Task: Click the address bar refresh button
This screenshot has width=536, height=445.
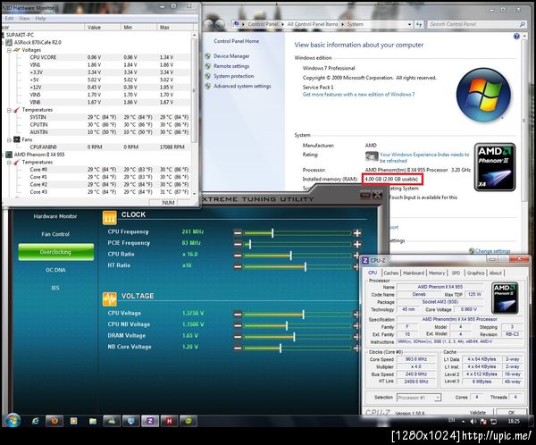Action: point(419,24)
